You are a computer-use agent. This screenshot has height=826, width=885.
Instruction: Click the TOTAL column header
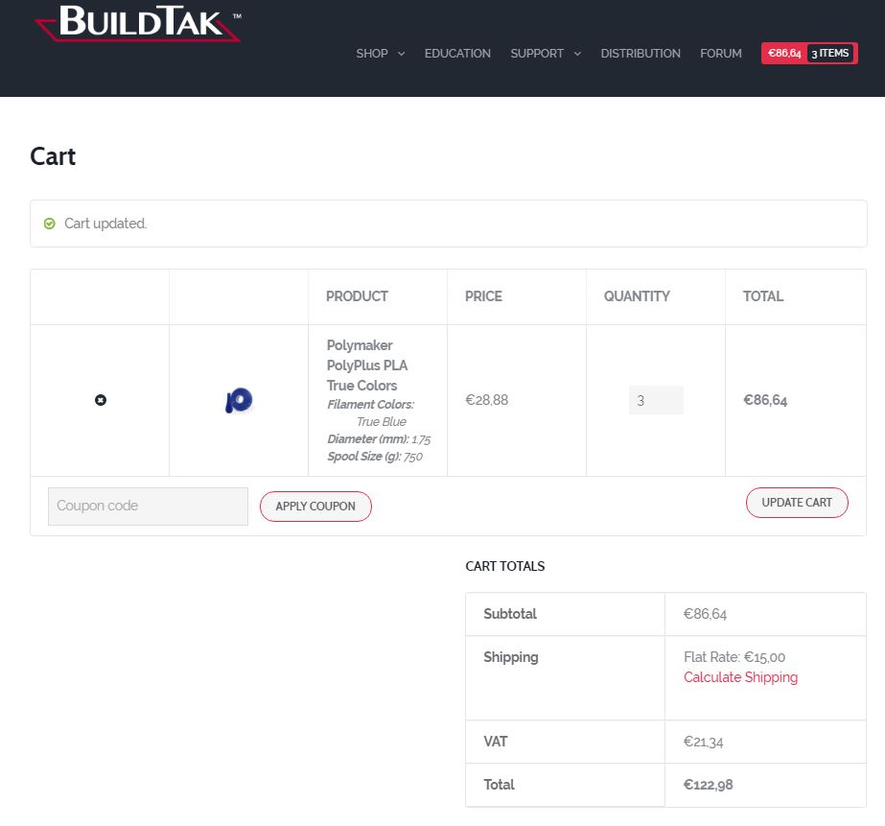tap(763, 296)
